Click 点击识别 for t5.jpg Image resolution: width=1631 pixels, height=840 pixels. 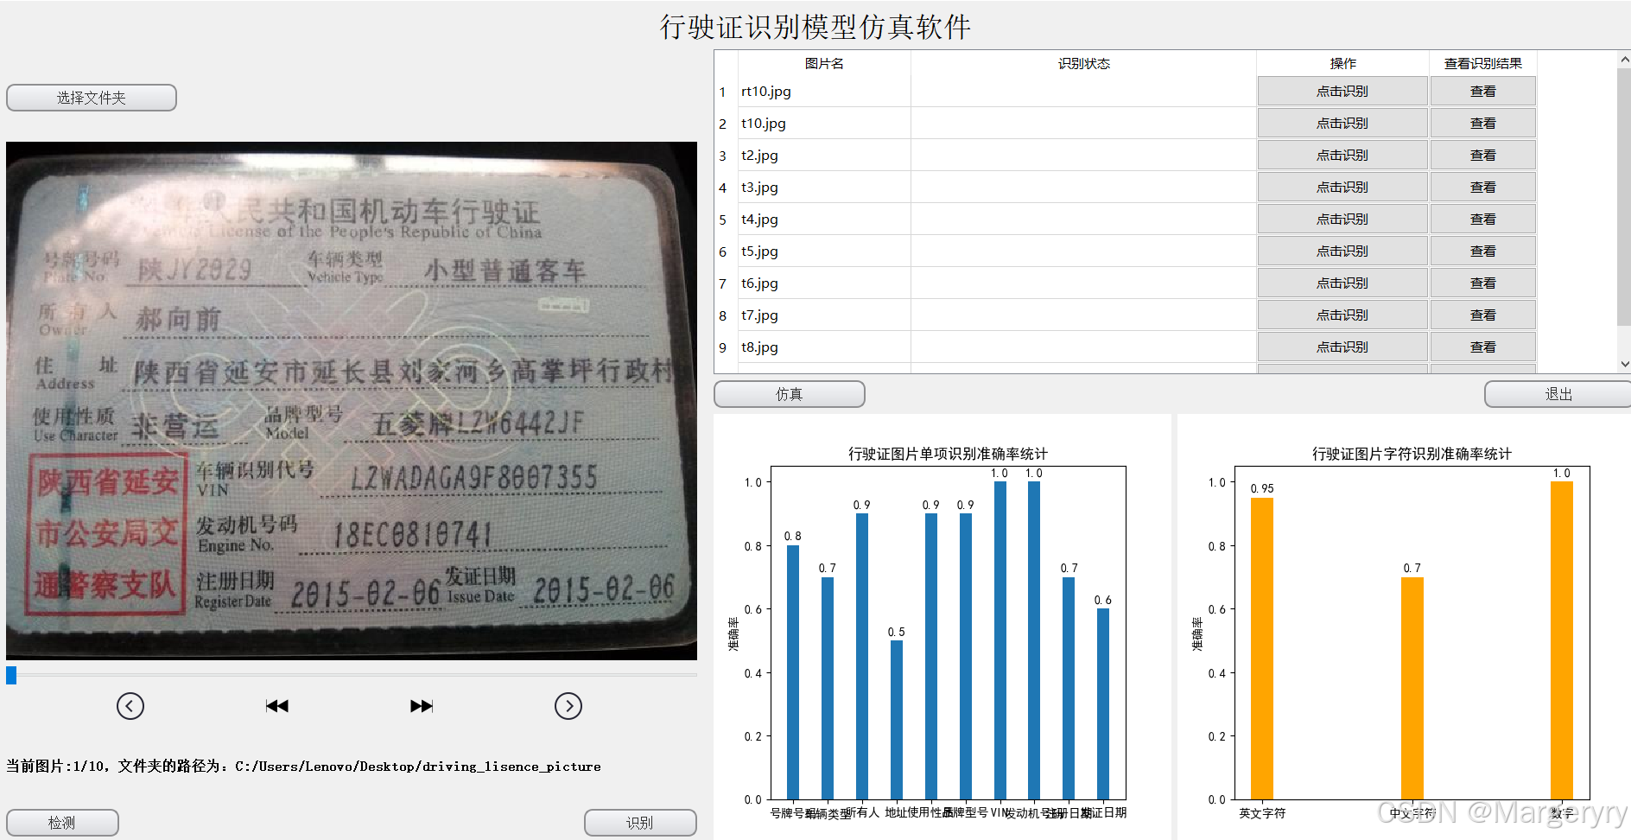click(1342, 251)
